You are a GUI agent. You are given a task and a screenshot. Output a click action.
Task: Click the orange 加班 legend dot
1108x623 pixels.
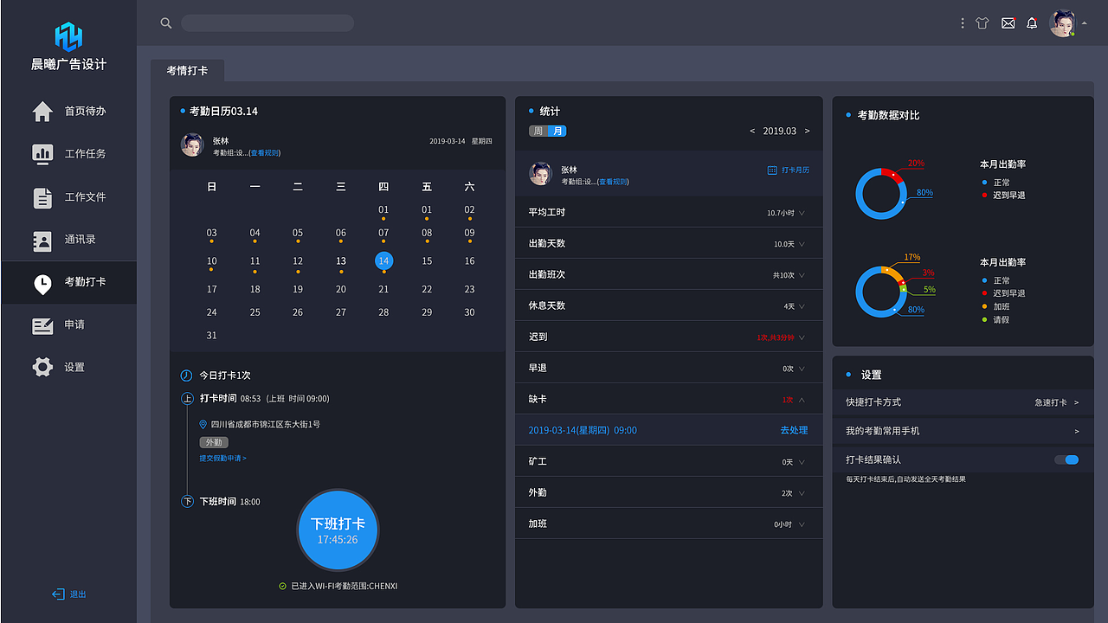click(984, 306)
